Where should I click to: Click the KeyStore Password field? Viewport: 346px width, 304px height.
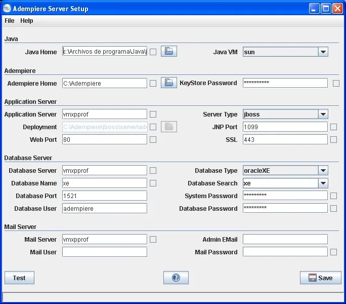[285, 83]
